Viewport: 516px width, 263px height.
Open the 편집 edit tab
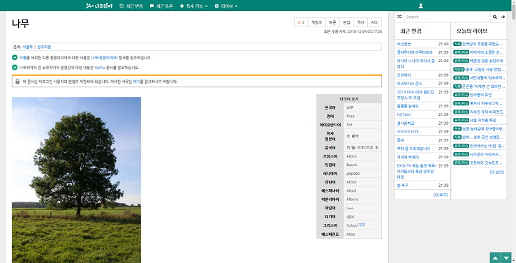coord(346,22)
